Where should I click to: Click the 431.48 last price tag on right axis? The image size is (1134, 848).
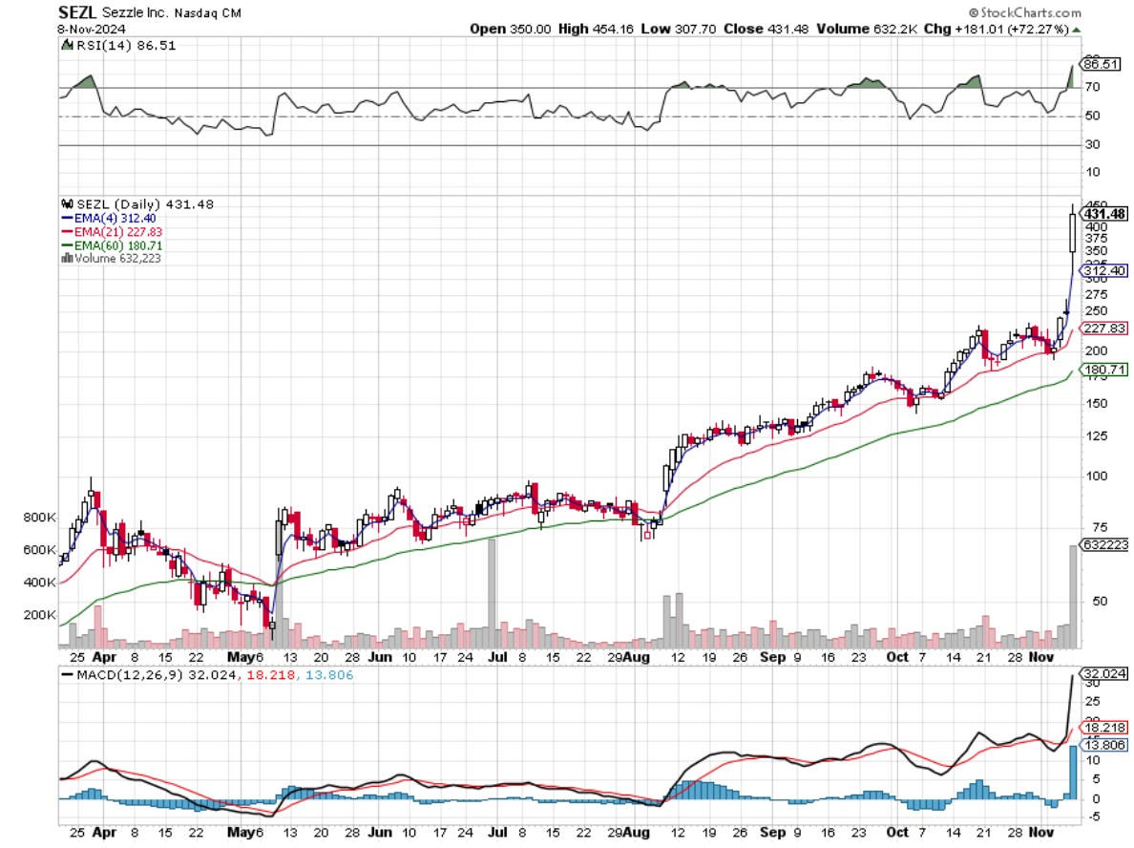(1104, 214)
